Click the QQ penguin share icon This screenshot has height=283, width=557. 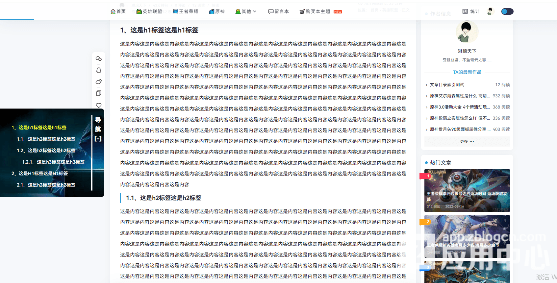(x=99, y=70)
